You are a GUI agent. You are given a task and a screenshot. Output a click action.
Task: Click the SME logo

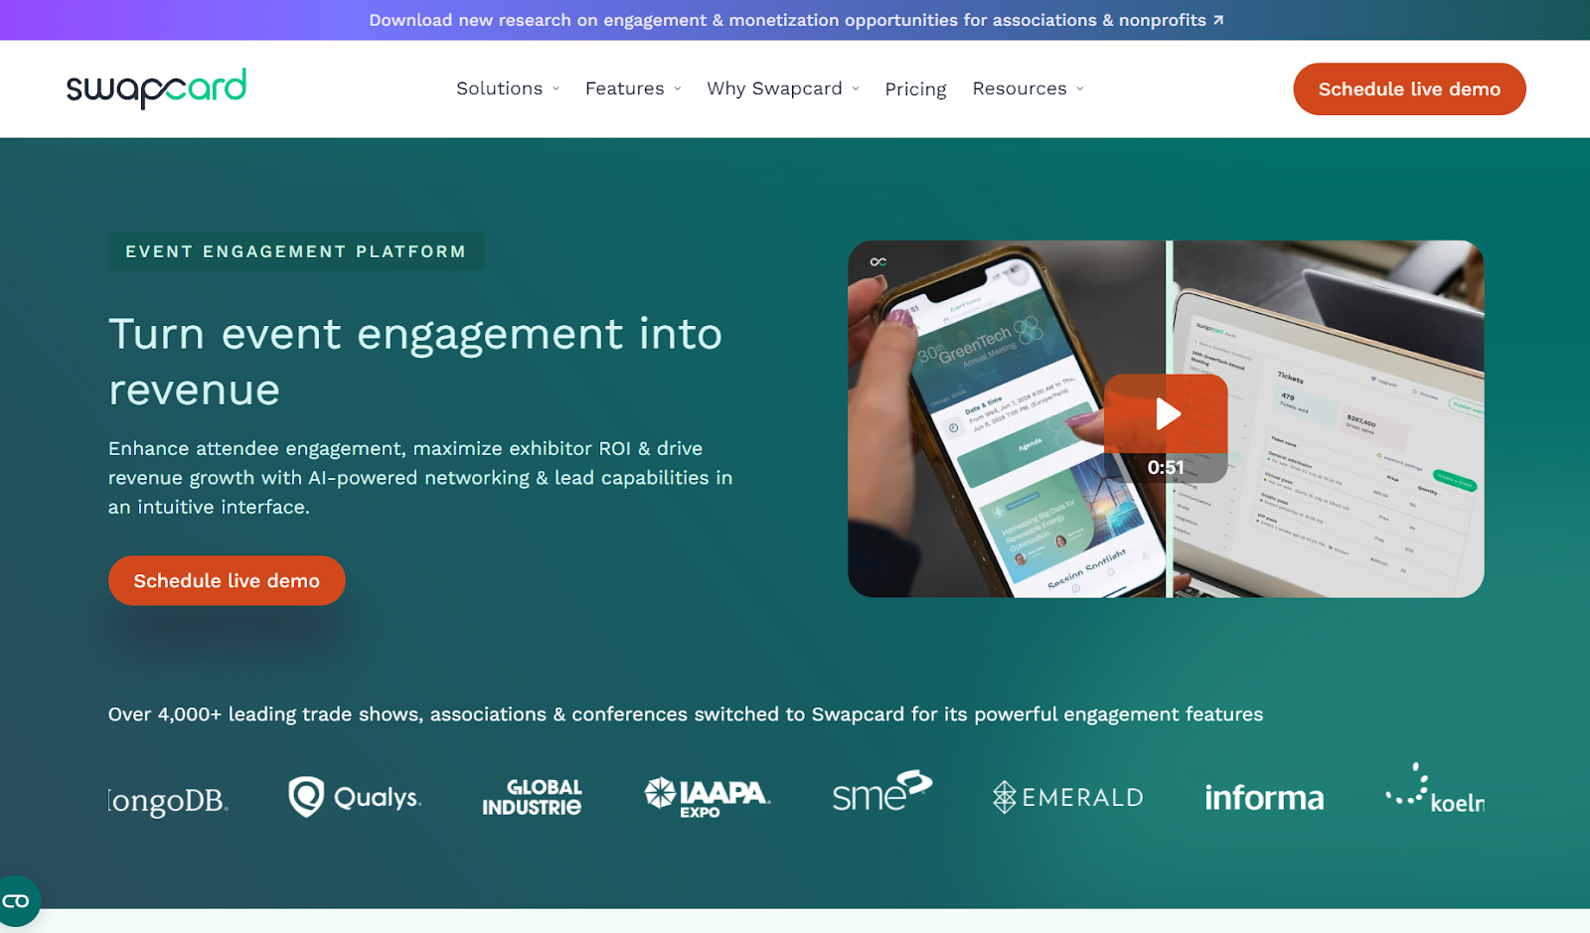[881, 792]
